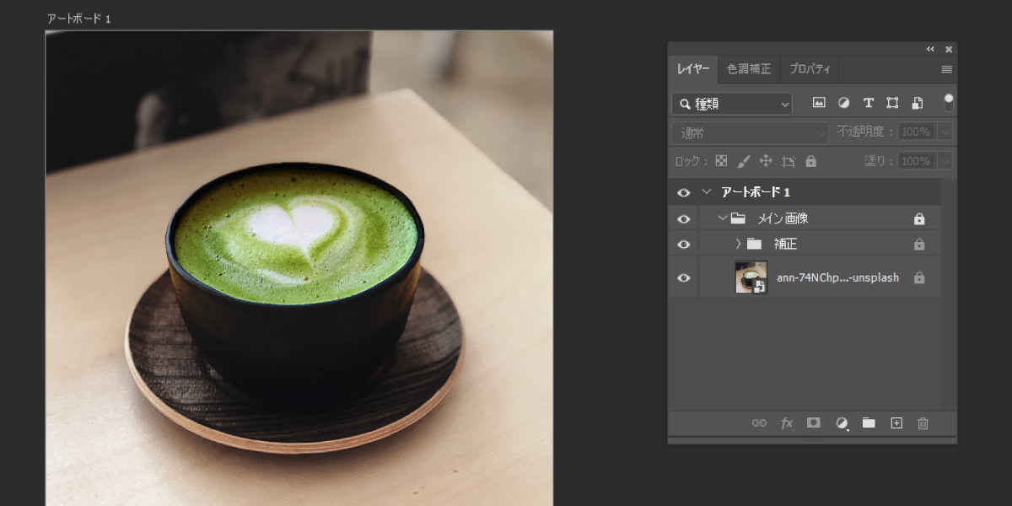Filter layers by smart objects icon
The width and height of the screenshot is (1012, 506).
point(918,103)
